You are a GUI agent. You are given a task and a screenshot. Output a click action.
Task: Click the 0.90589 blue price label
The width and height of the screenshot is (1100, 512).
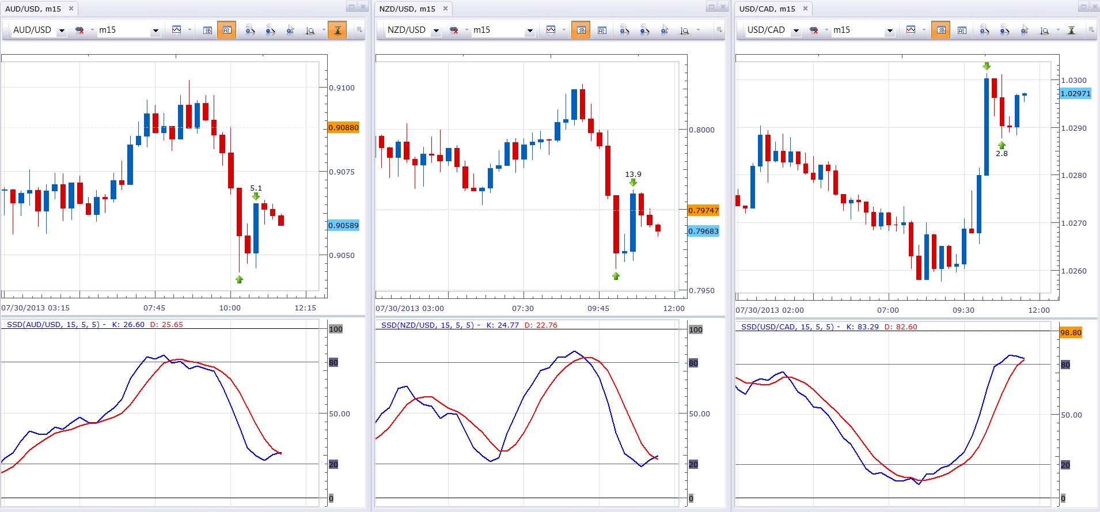[x=343, y=225]
